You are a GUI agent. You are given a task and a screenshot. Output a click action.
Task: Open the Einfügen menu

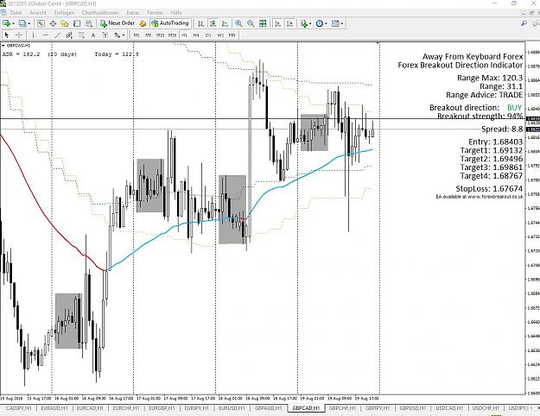click(64, 13)
